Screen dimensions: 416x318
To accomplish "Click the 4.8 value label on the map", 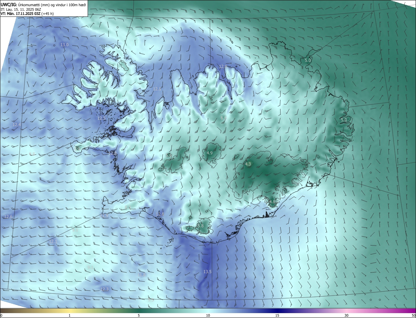I will [x=272, y=202].
